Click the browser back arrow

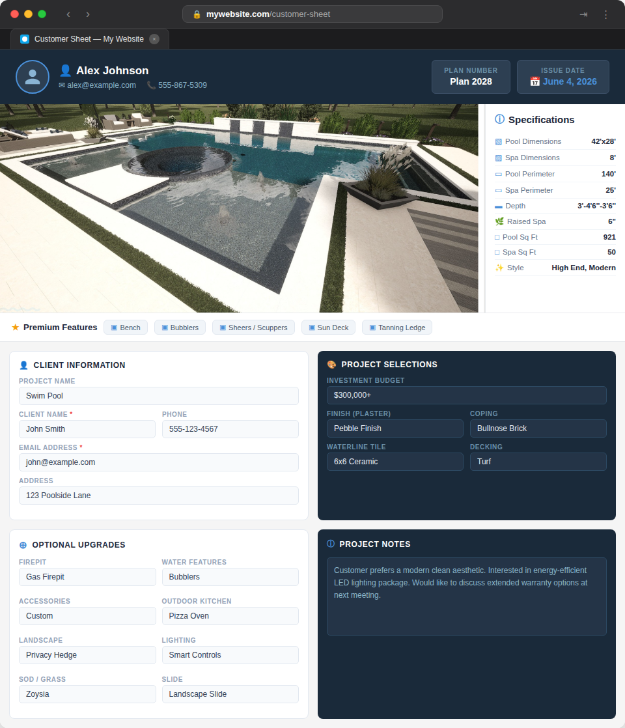tap(68, 14)
